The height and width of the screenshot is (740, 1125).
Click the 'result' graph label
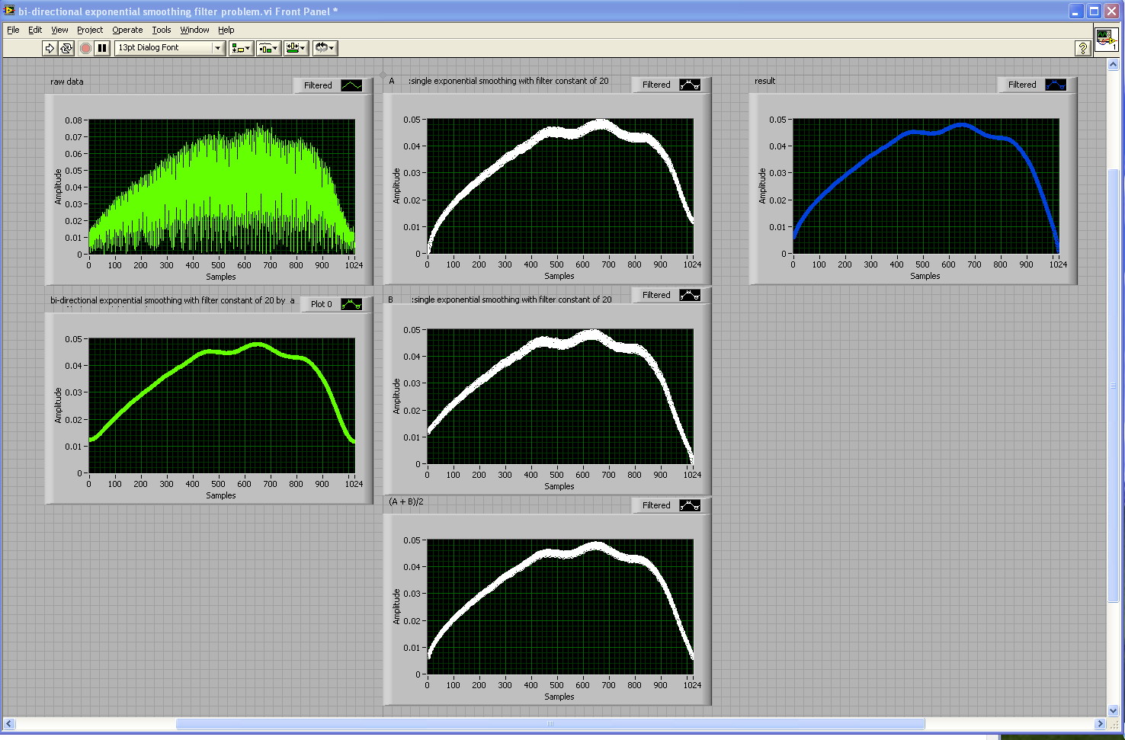click(x=764, y=81)
